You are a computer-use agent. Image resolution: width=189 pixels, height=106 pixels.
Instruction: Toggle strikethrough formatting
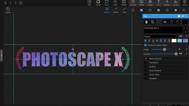[157, 41]
